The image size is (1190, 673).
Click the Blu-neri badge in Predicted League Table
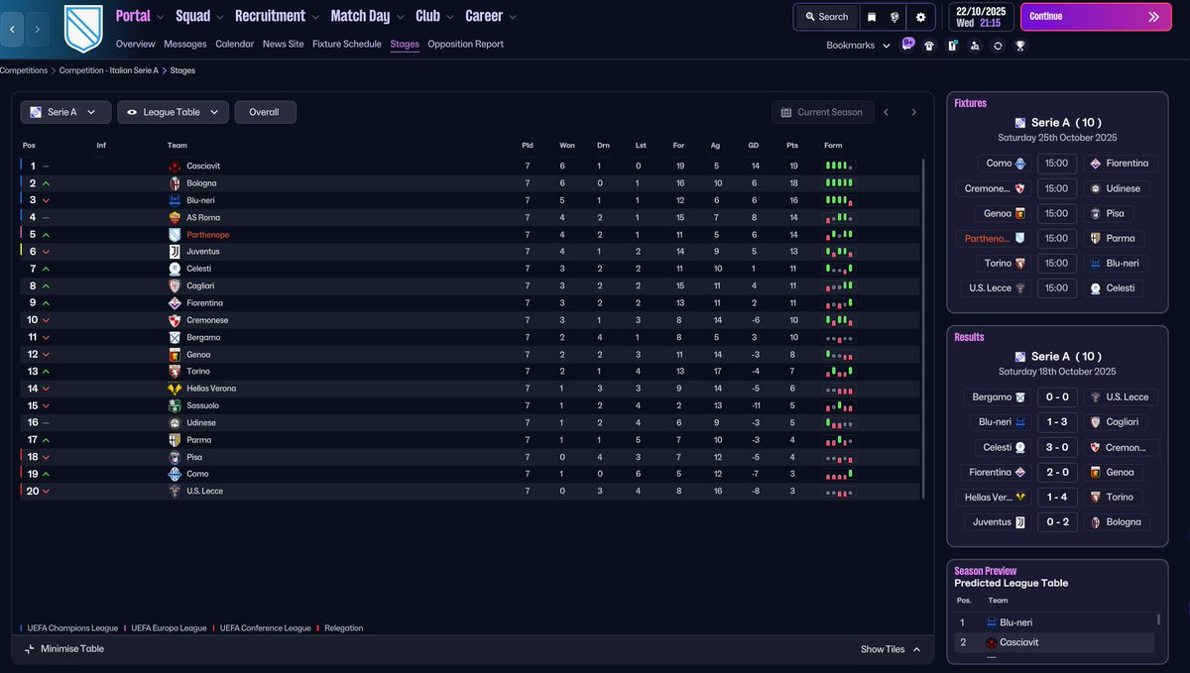[x=992, y=622]
